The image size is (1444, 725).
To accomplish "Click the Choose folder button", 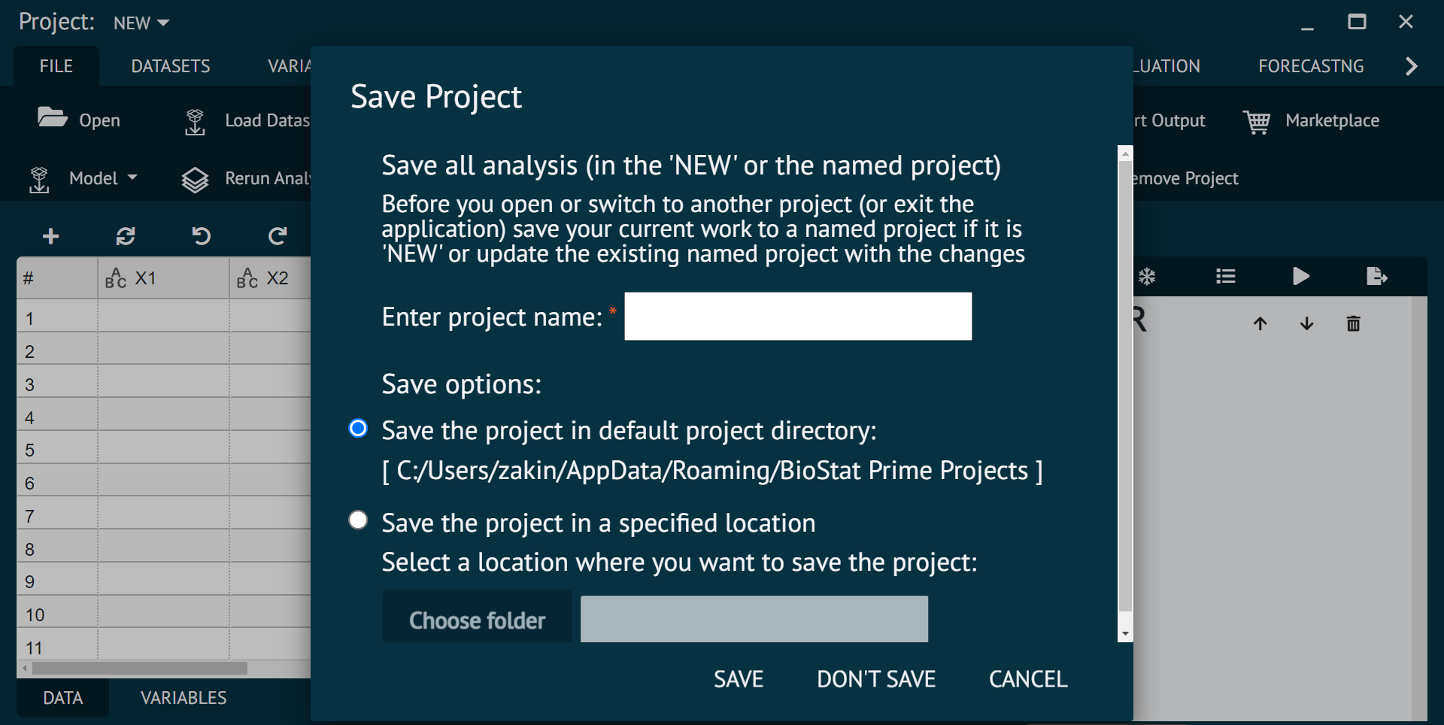I will [x=476, y=618].
